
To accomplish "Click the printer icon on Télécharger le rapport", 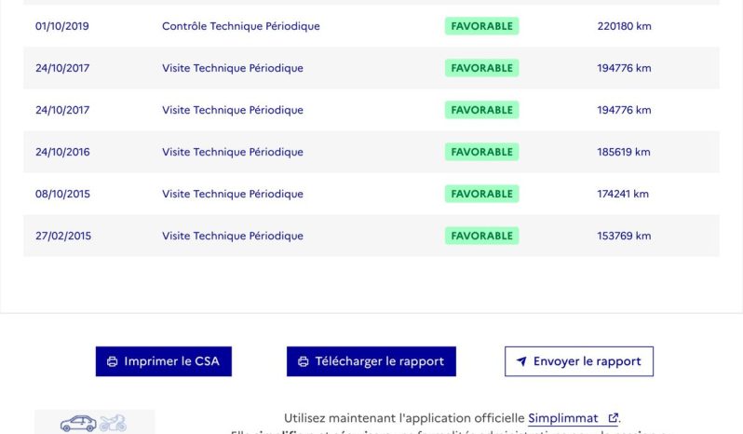I will pos(304,361).
